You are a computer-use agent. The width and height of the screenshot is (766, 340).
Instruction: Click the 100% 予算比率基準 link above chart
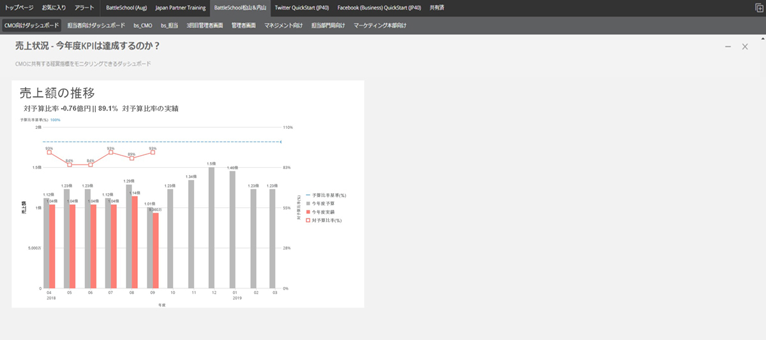(x=56, y=120)
